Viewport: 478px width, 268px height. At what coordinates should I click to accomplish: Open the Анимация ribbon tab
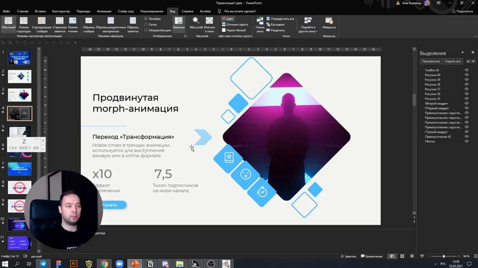104,11
